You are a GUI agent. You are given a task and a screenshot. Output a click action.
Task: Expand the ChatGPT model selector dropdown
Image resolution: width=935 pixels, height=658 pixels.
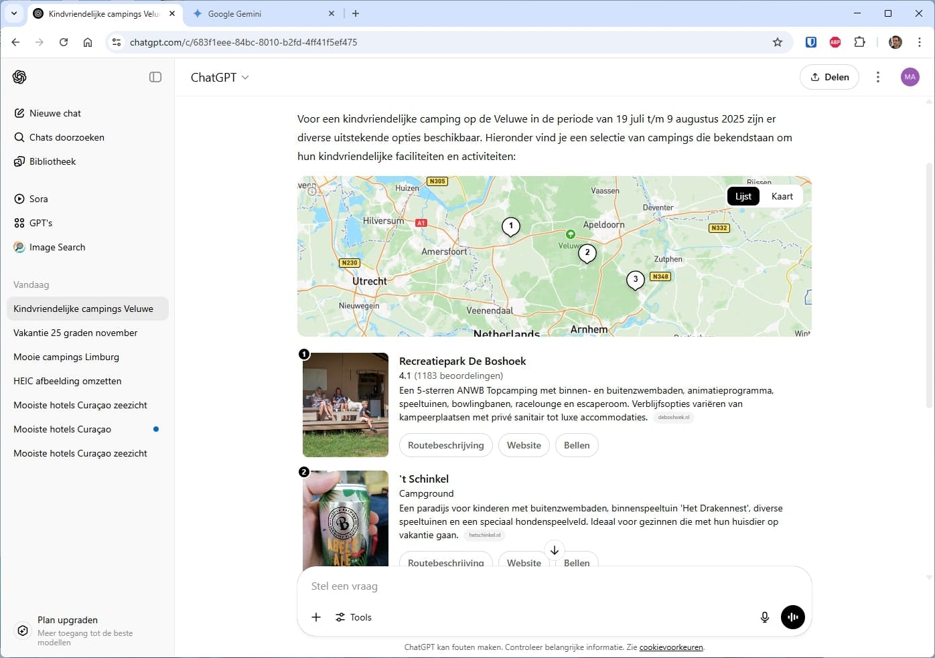[x=220, y=77]
